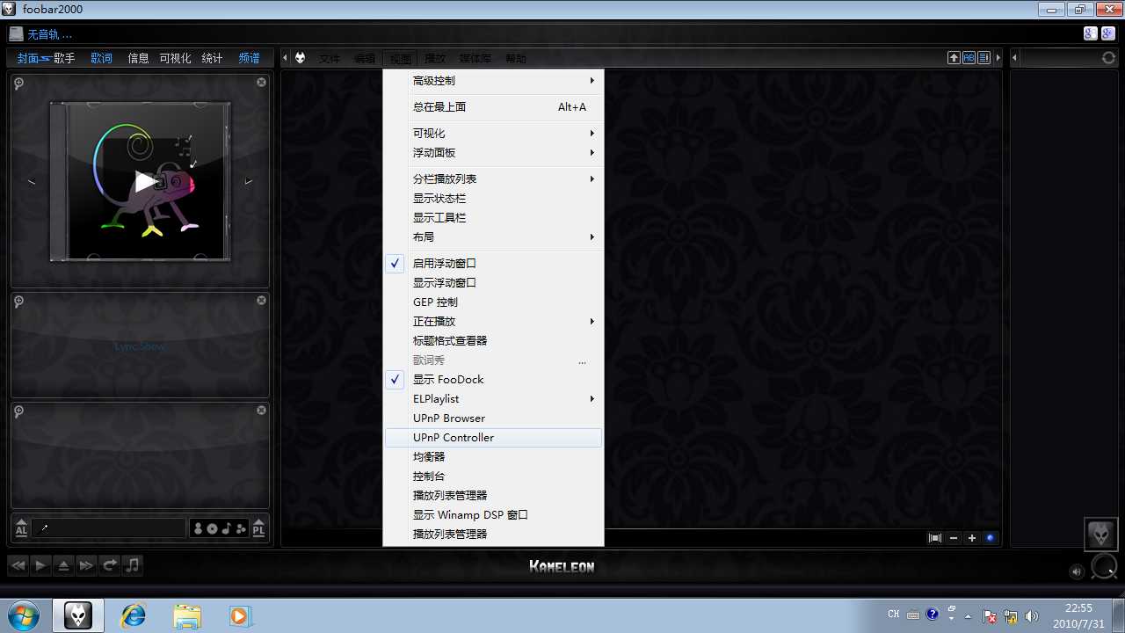The image size is (1125, 633).
Task: Open 均衡器 equalizer menu item
Action: [x=493, y=456]
